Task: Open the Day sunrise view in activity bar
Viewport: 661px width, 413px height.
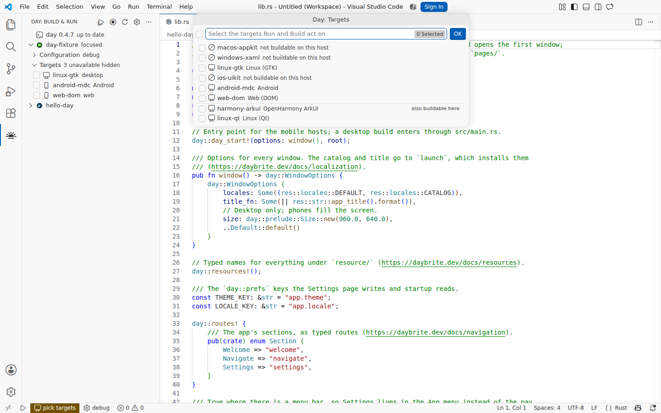Action: coord(11,135)
